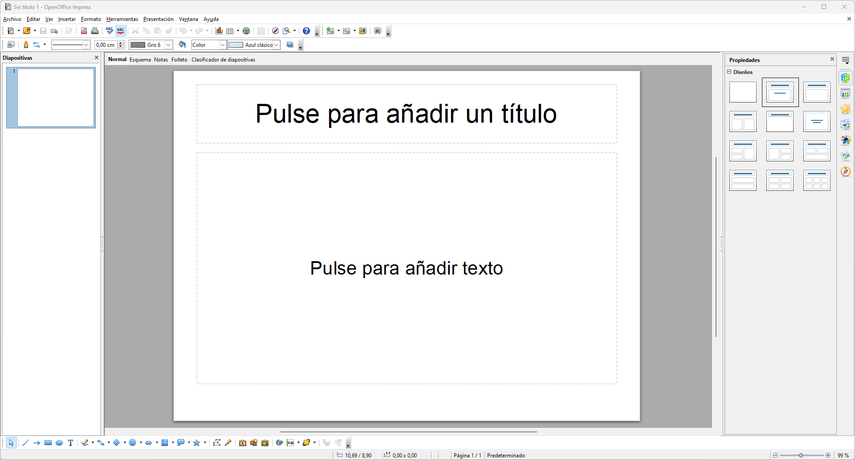Open the Fontwork Gallery icon

[x=243, y=443]
